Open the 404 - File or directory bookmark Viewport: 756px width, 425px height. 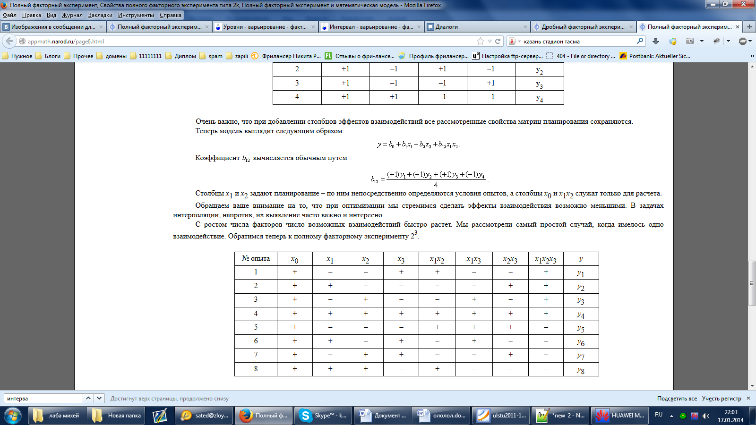(581, 56)
